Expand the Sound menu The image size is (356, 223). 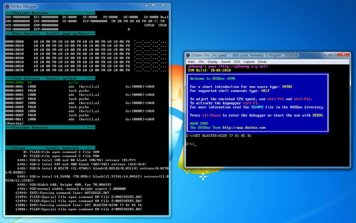coord(226,62)
